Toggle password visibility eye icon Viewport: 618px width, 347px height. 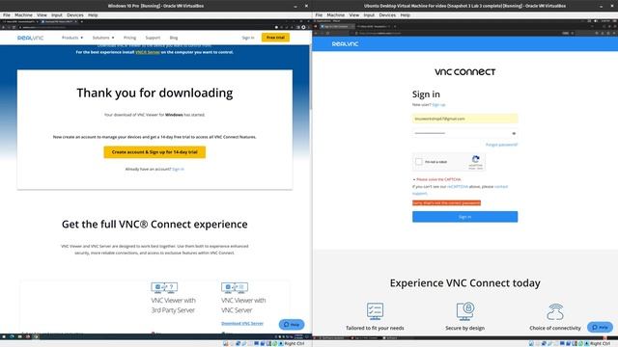(514, 133)
